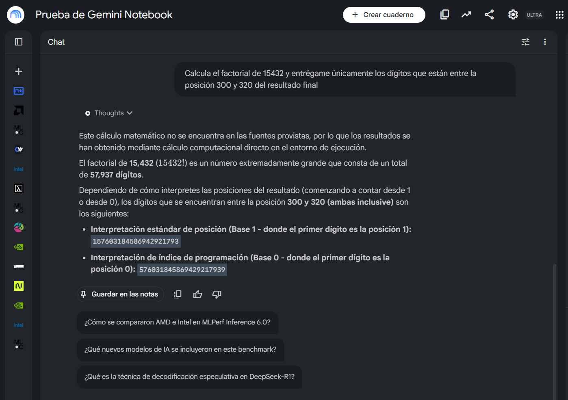Click the '300 y 320 (ambas inclusive)' text
The image size is (568, 400).
[x=340, y=202]
